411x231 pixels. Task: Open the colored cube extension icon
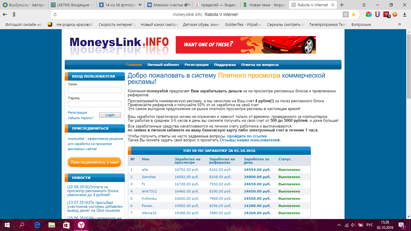(x=369, y=14)
